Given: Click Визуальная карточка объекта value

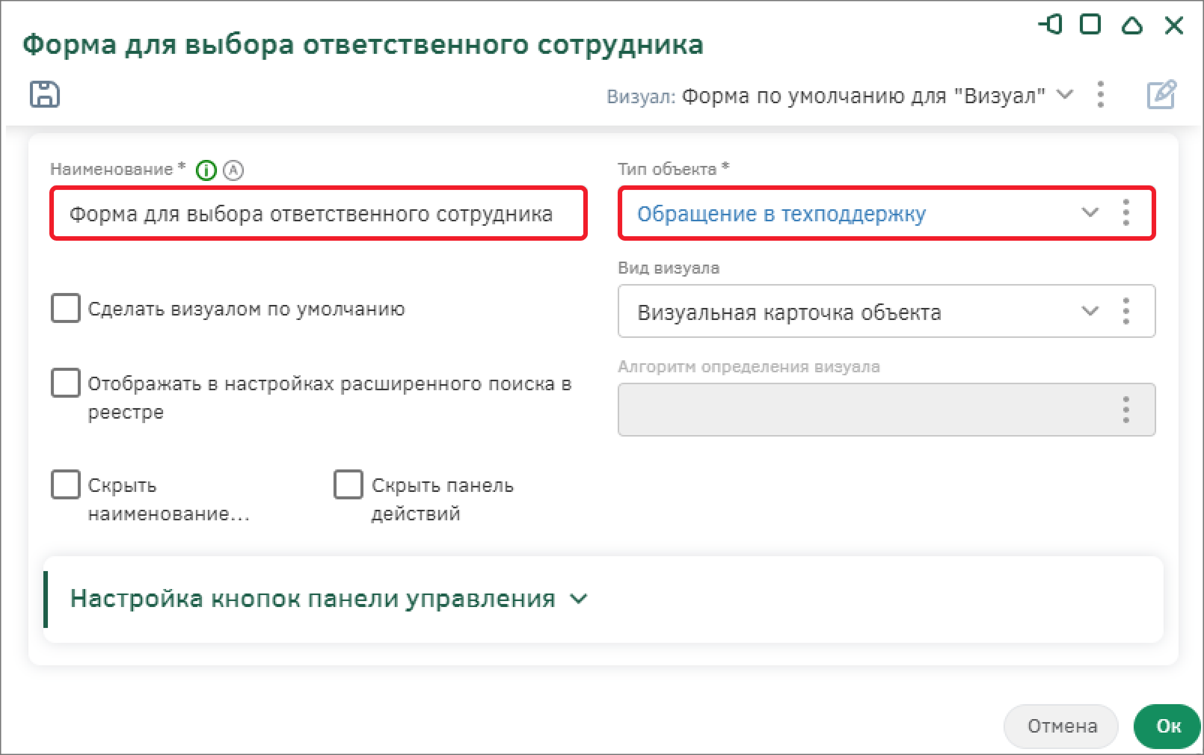Looking at the screenshot, I should pyautogui.click(x=789, y=312).
